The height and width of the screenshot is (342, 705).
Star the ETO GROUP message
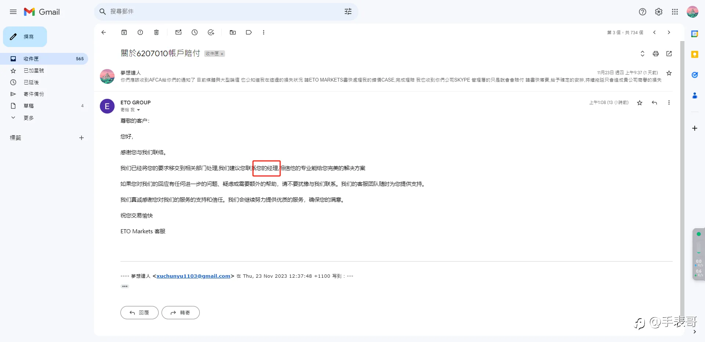click(x=640, y=102)
